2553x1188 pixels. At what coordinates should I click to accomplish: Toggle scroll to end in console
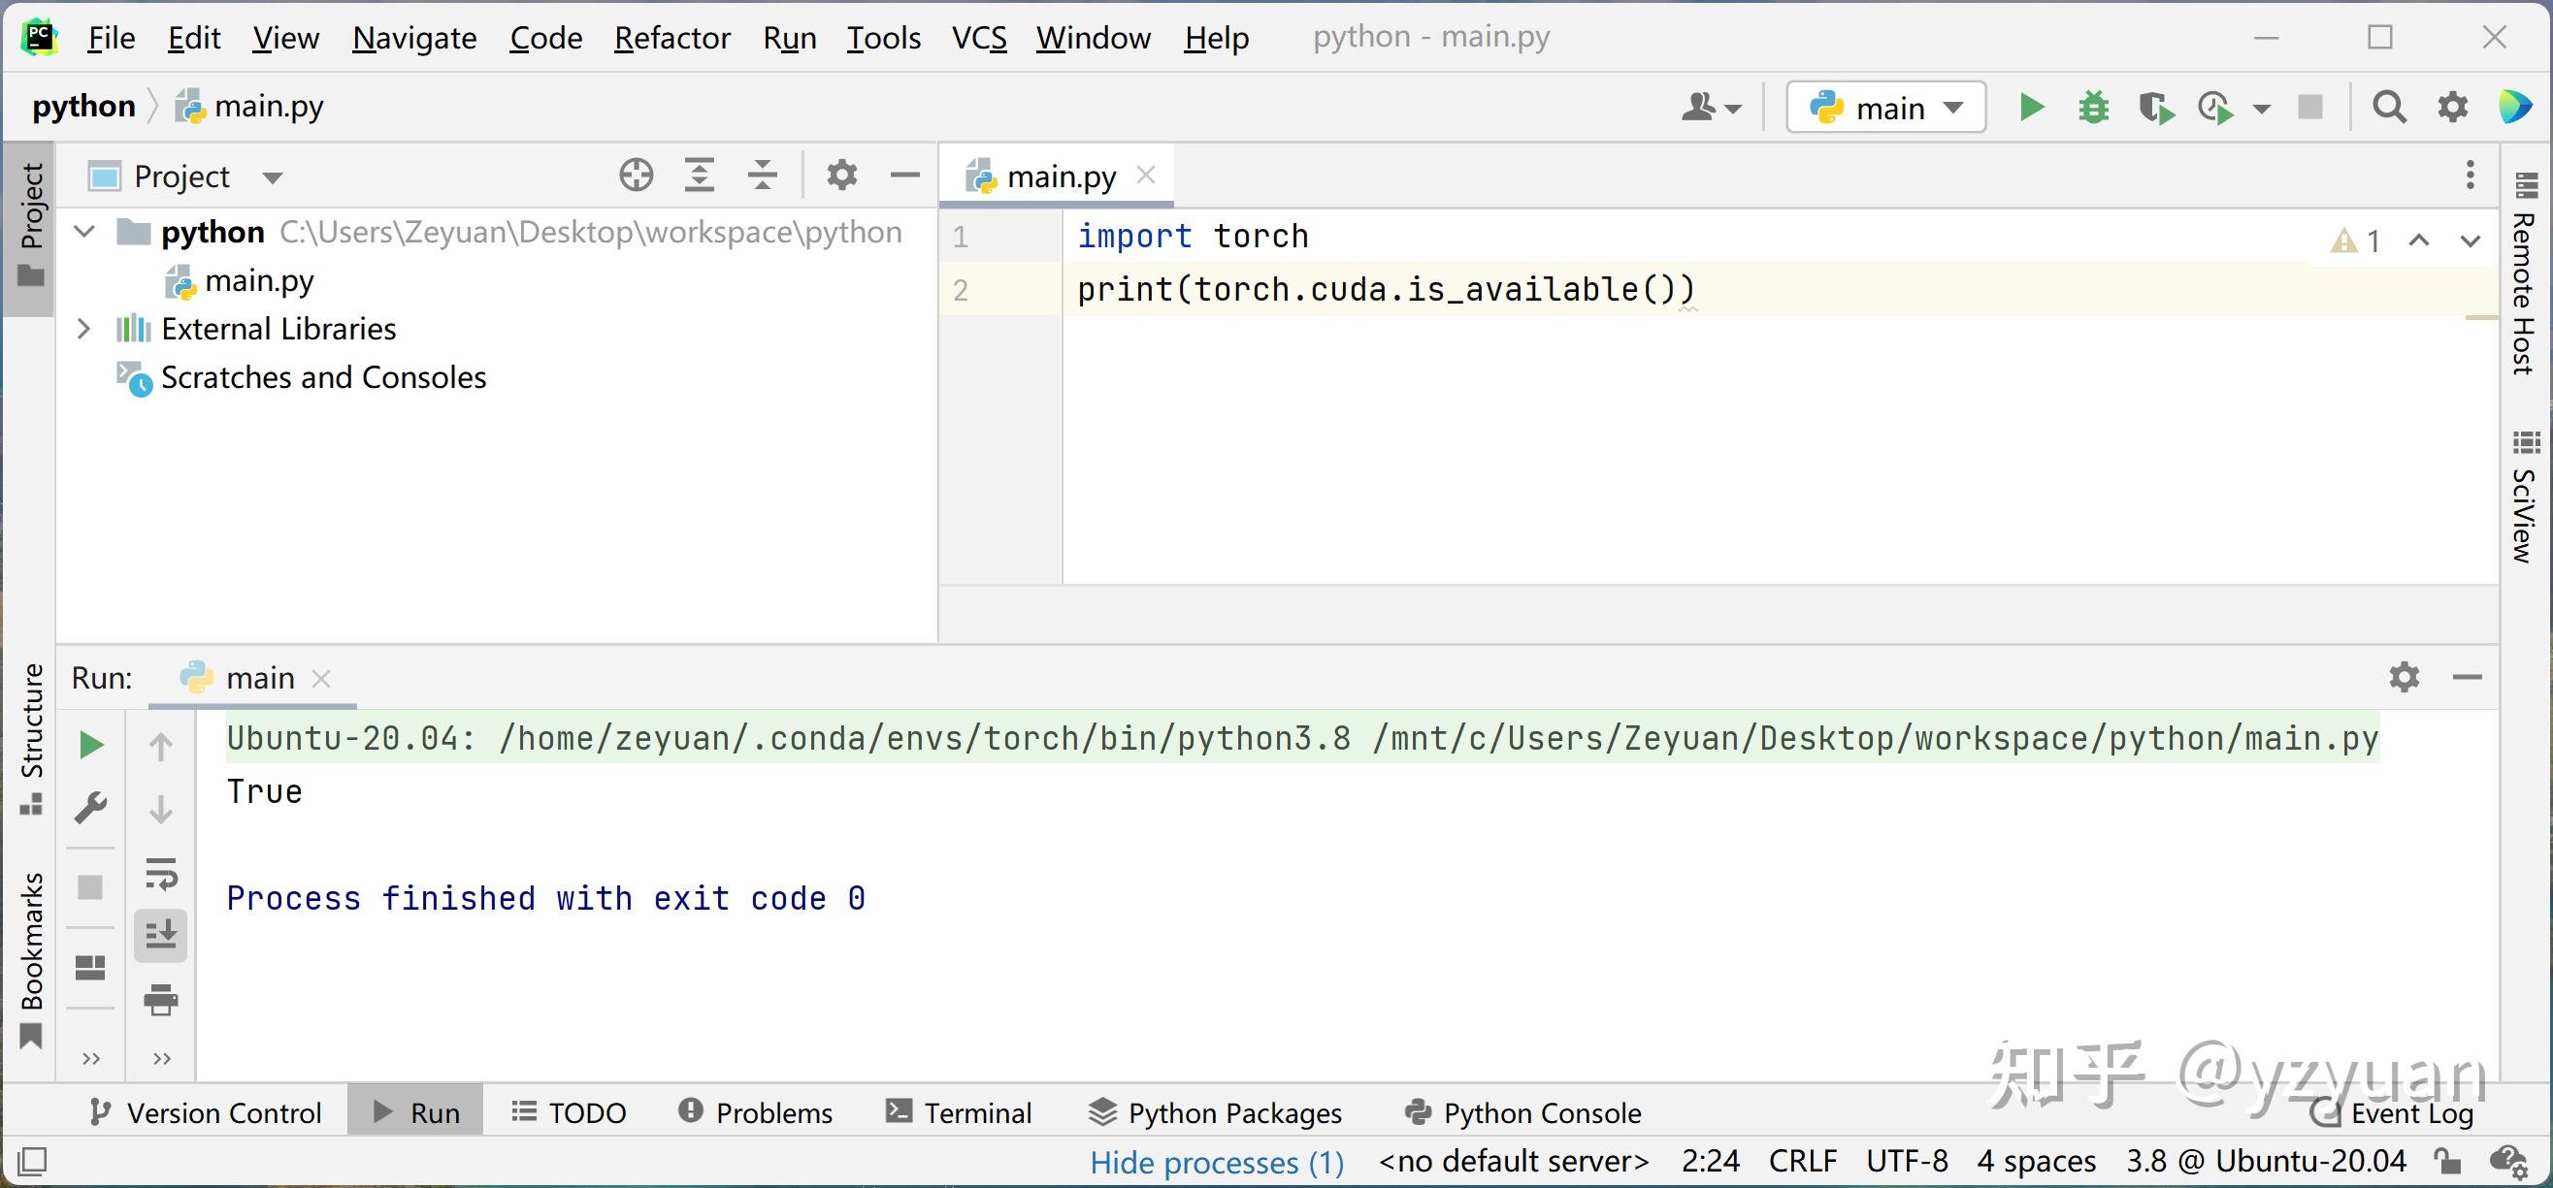coord(160,934)
